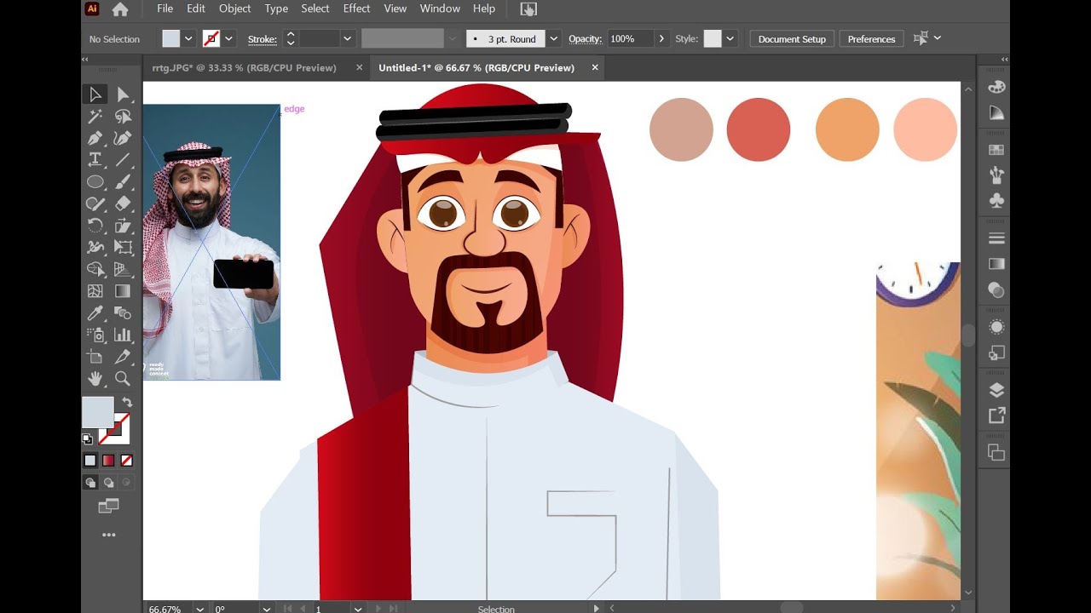Select the Direct Selection tool
This screenshot has width=1091, height=613.
pyautogui.click(x=123, y=95)
